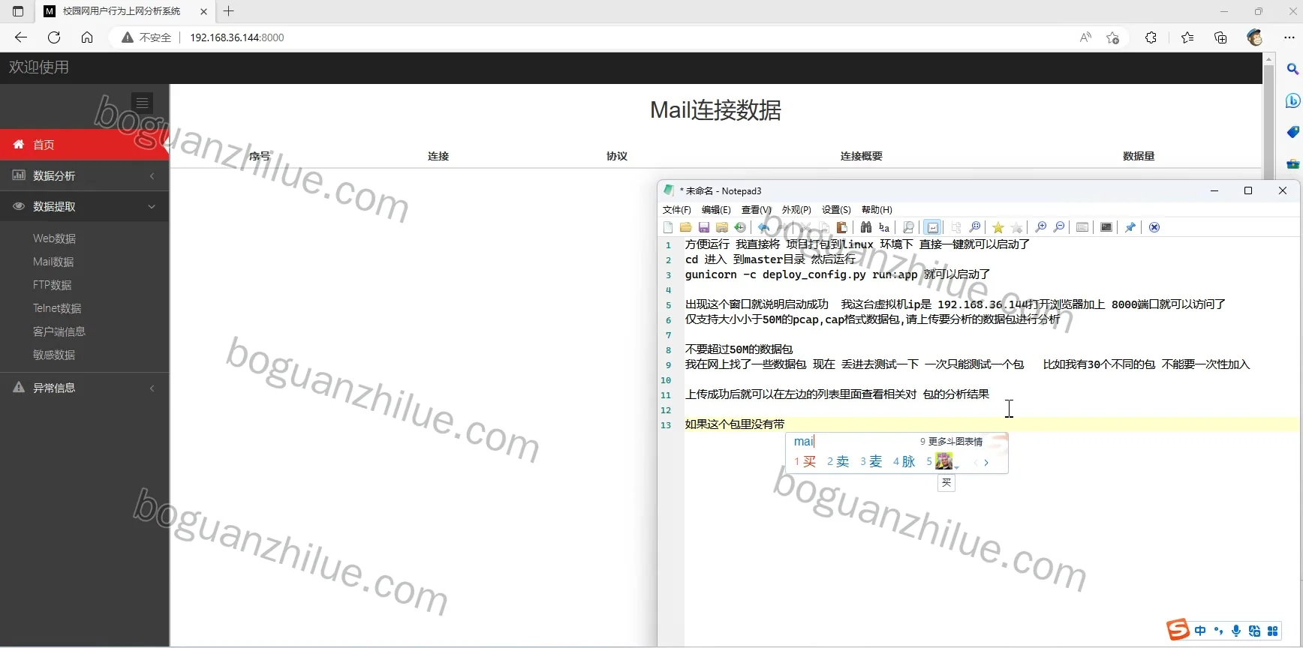Toggle the pin always-on-top icon in Notepad3
The width and height of the screenshot is (1303, 648).
tap(1130, 227)
